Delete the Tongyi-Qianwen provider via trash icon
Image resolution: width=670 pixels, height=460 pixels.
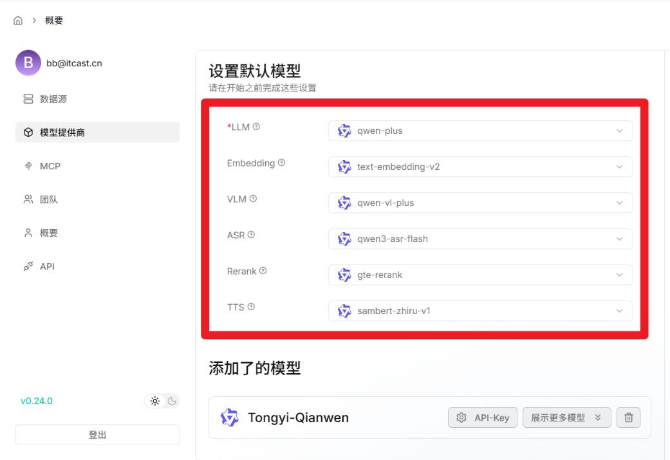click(x=629, y=418)
